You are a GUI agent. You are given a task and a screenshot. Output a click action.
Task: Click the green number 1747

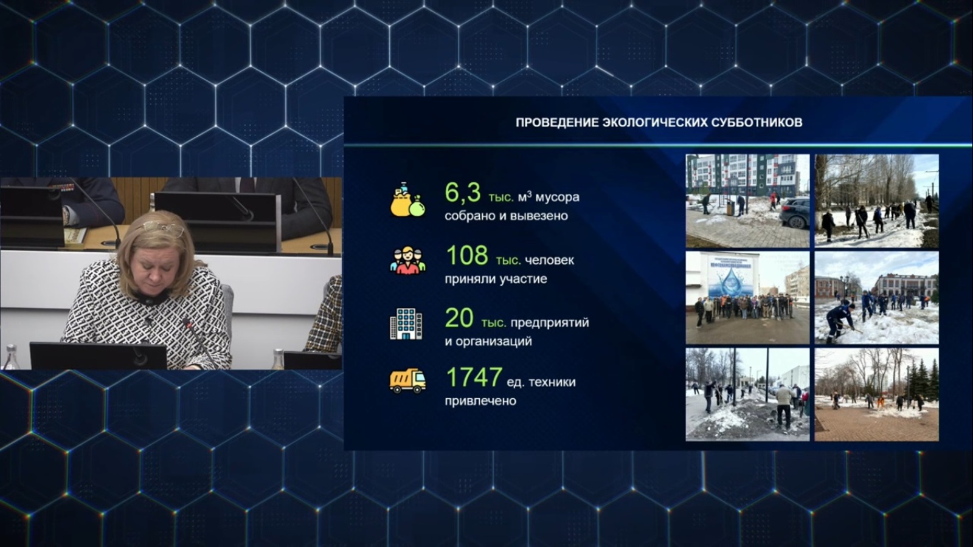(474, 377)
